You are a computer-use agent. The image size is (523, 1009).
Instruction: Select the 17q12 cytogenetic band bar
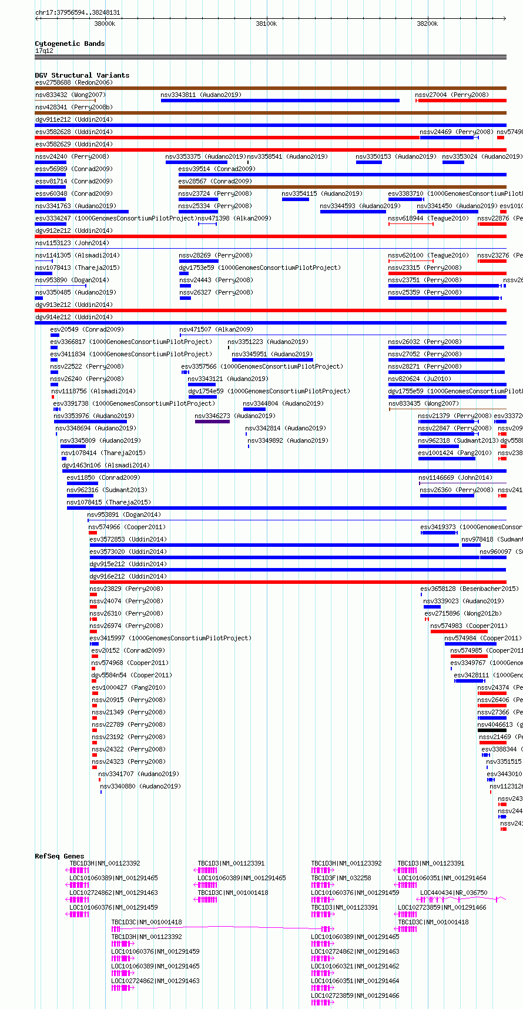[270, 57]
